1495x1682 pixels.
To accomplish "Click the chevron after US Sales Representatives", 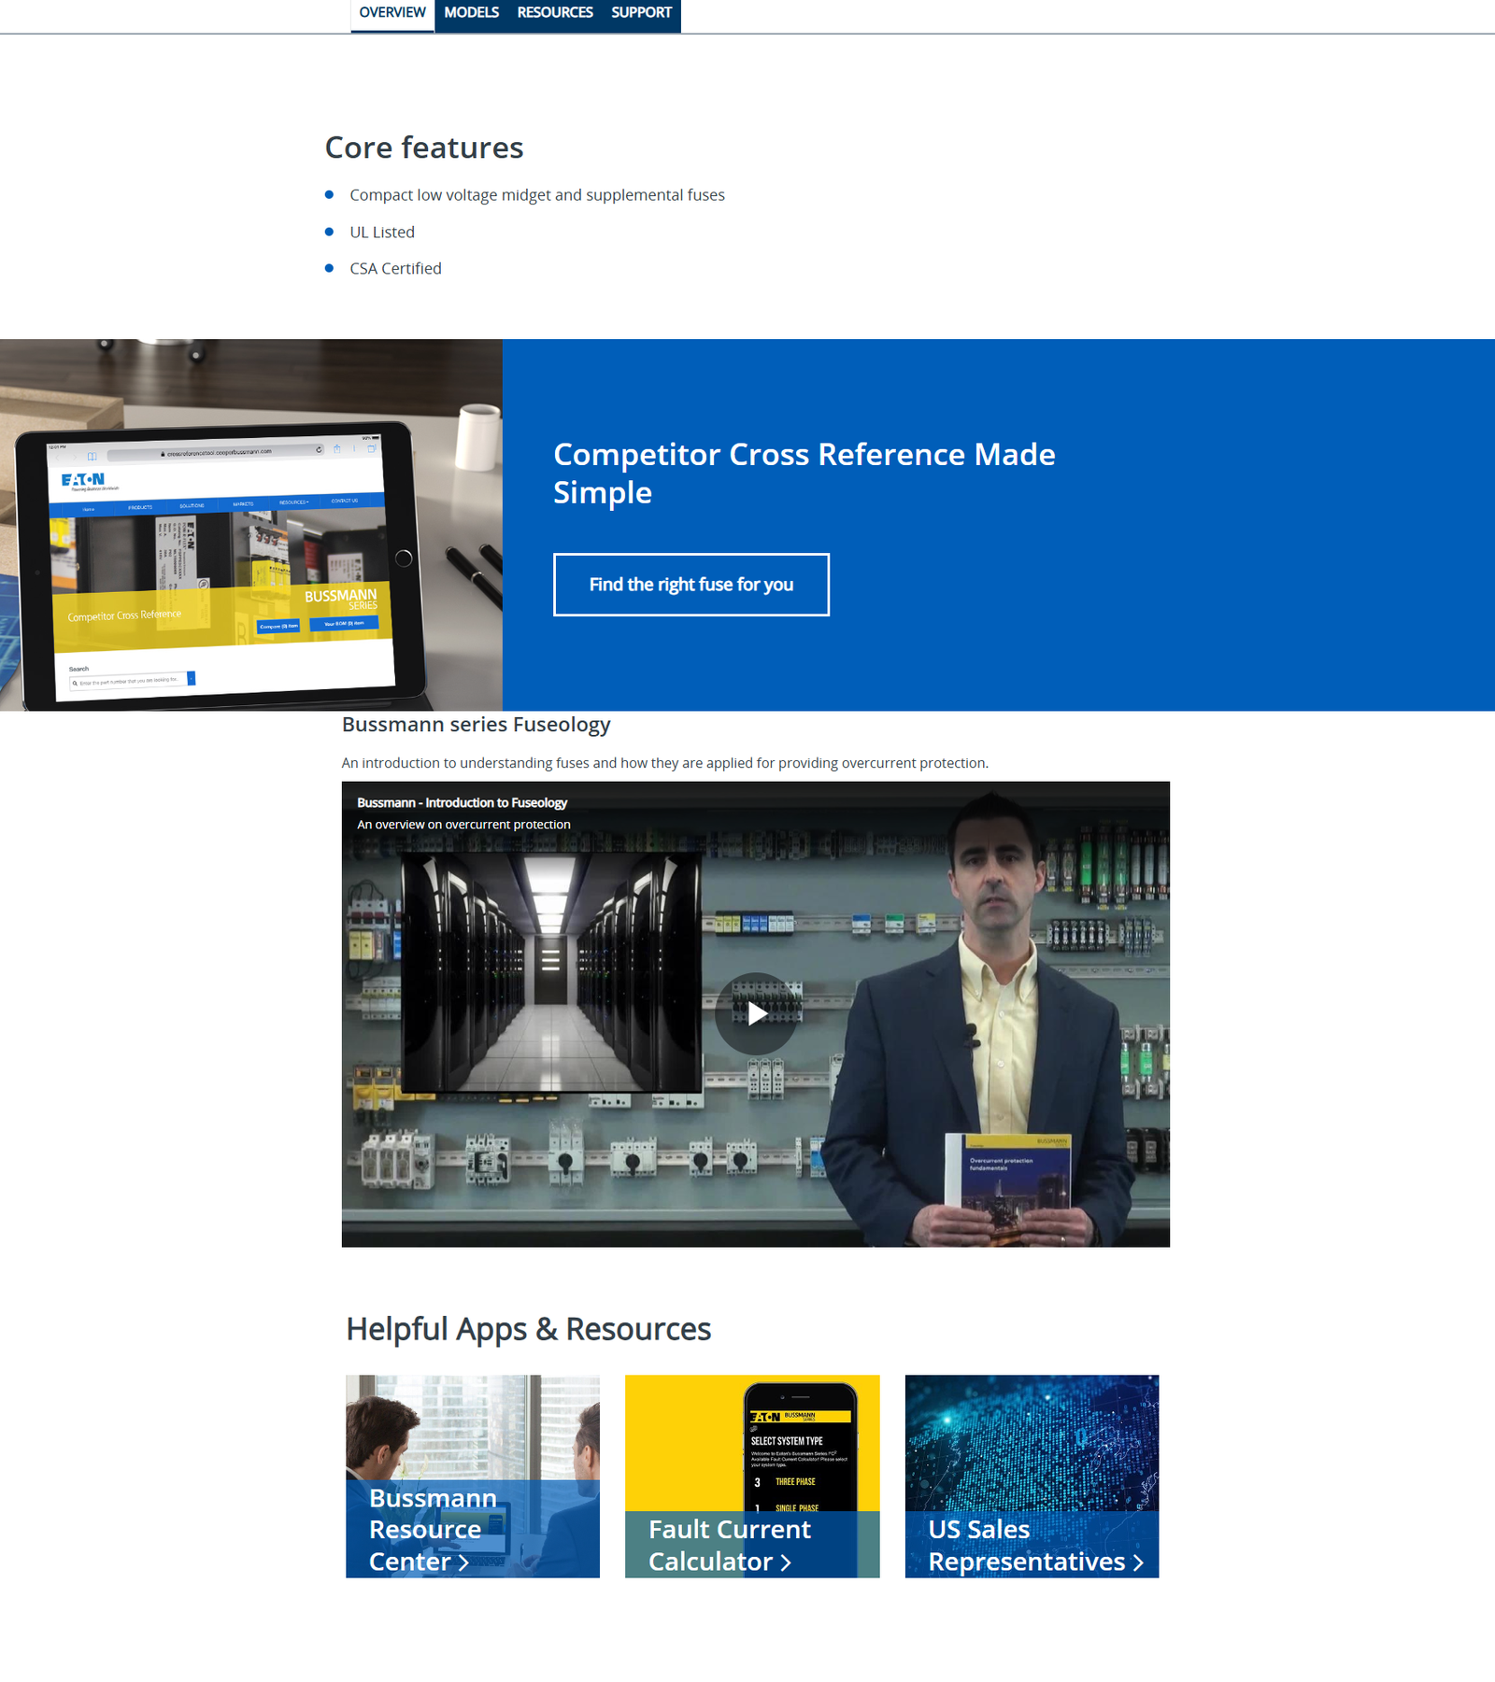I will (1138, 1562).
